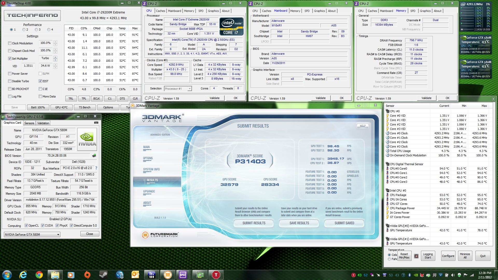Open OPTIONS in 3DMark Vantage menu
The height and width of the screenshot is (280, 498).
coord(148,158)
